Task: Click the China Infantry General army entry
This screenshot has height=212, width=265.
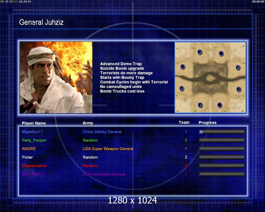Action: coord(102,132)
